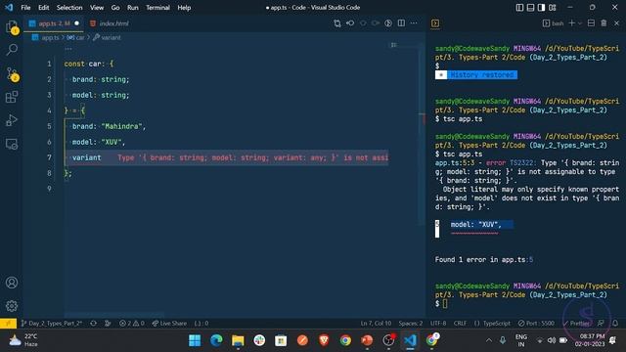This screenshot has height=352, width=626.
Task: Open the Run and Debug view
Action: [12, 120]
